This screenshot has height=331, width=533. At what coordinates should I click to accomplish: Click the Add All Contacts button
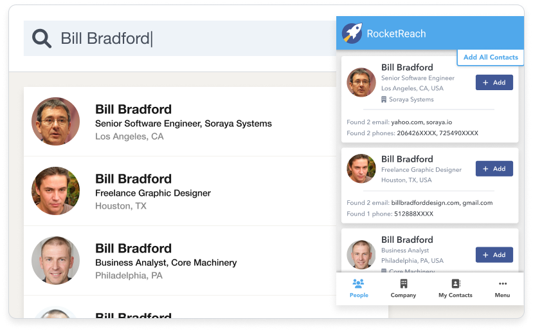point(490,57)
